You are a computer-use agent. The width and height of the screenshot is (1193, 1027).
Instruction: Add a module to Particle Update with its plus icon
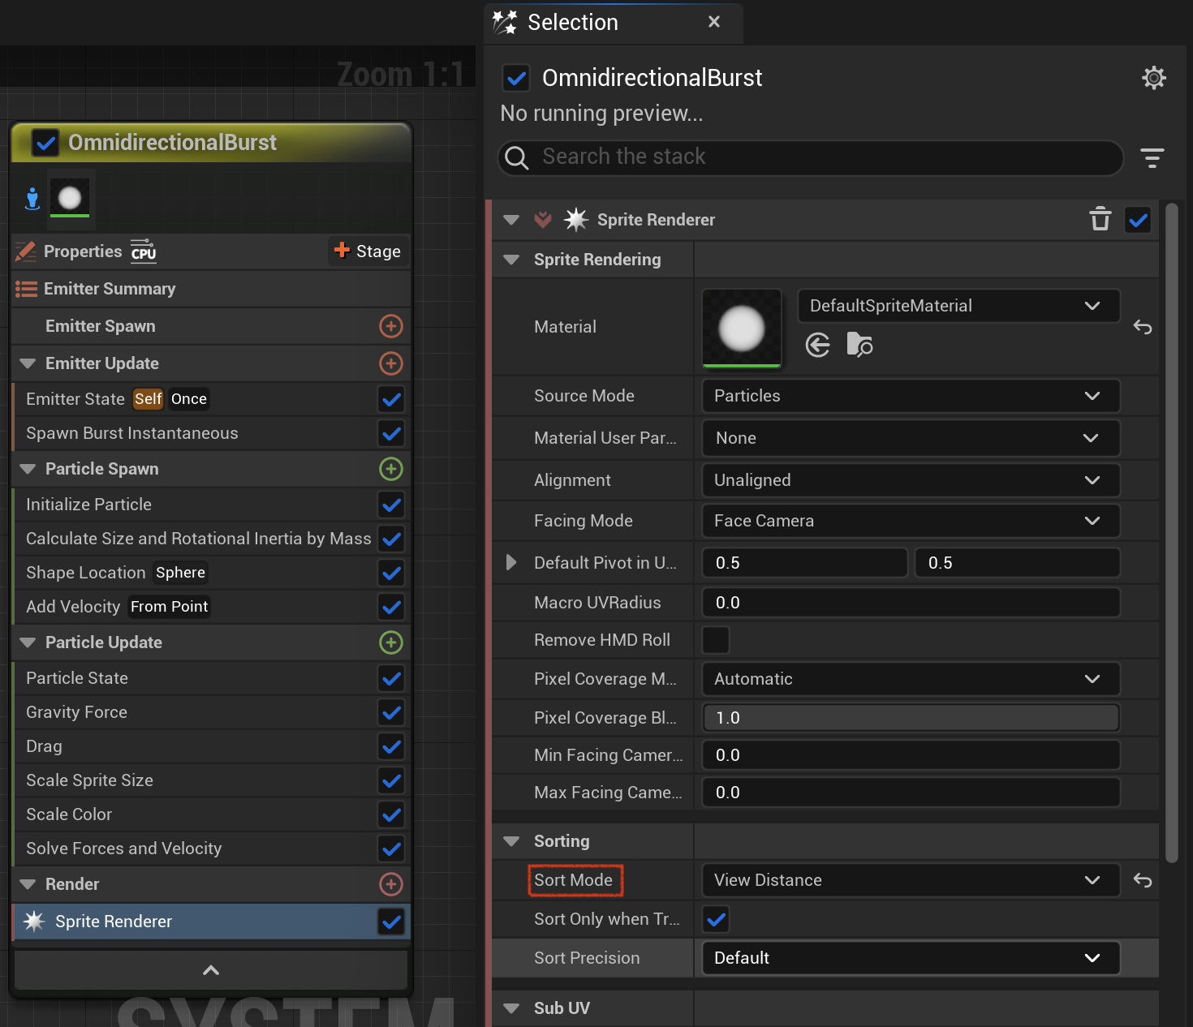coord(391,642)
